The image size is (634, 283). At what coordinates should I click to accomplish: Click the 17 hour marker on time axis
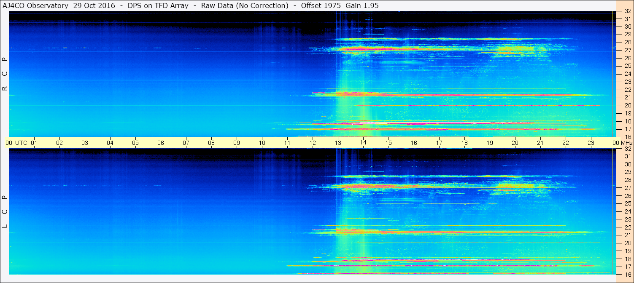pyautogui.click(x=439, y=143)
